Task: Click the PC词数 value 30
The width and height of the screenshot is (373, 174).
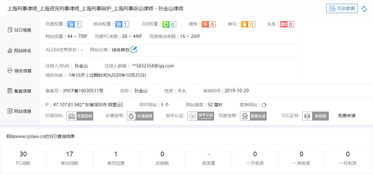Action: click(x=23, y=154)
